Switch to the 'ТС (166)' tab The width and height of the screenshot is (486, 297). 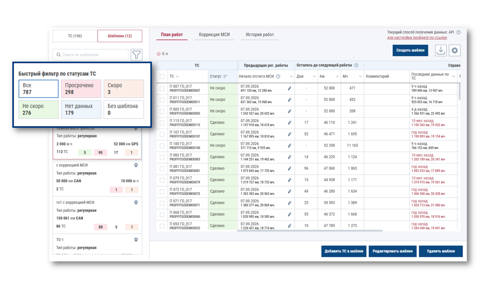click(75, 36)
